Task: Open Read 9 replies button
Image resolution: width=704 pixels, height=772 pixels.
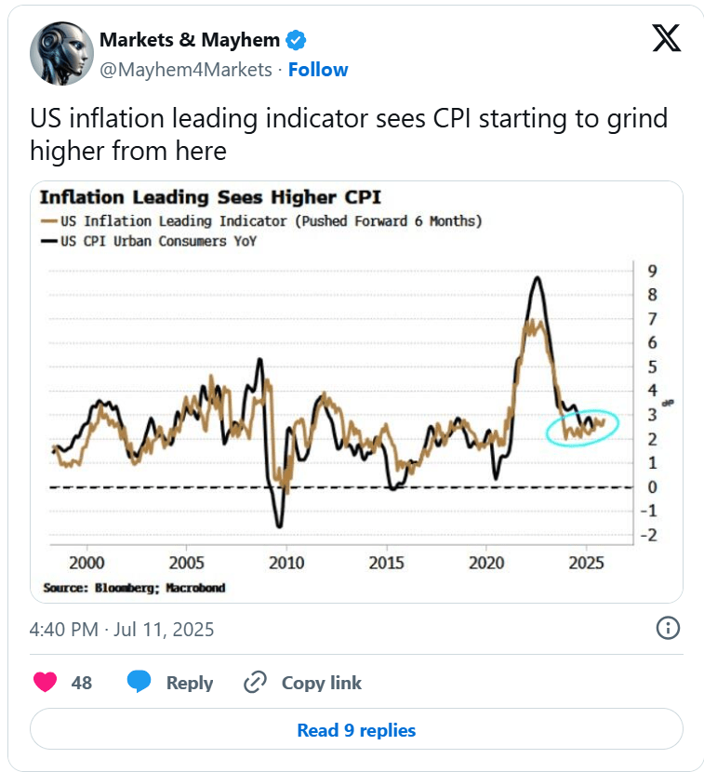Action: [356, 729]
